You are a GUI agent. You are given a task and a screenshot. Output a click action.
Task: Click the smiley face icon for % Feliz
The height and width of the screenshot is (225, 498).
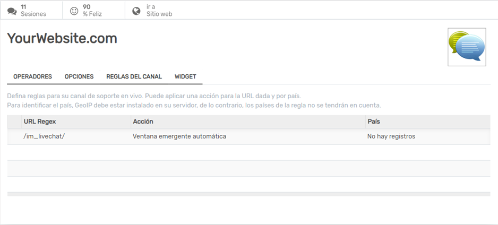point(74,11)
